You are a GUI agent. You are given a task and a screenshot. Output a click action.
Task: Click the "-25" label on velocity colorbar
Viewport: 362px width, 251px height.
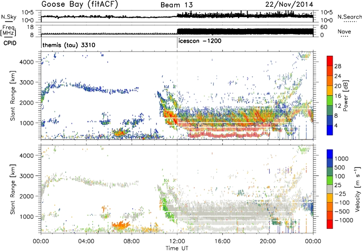(340, 194)
